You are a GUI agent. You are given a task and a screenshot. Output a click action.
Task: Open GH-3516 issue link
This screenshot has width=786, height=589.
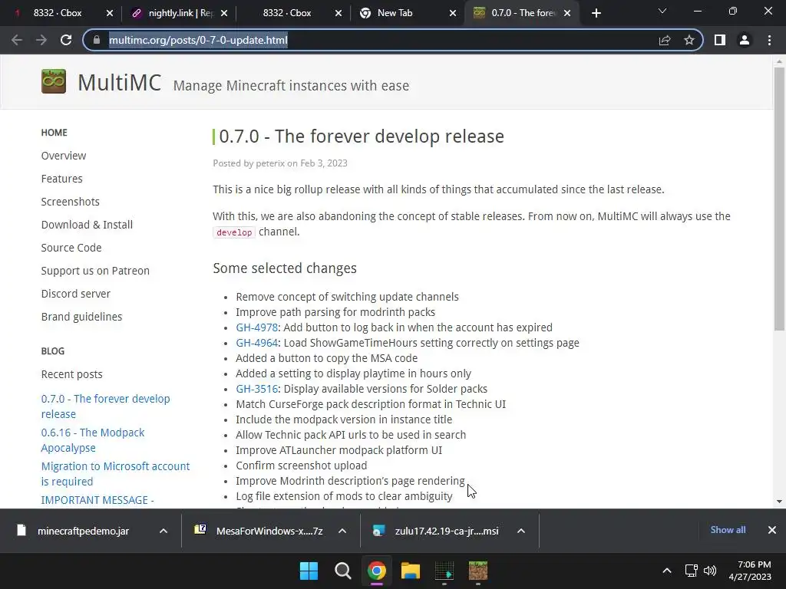coord(256,389)
